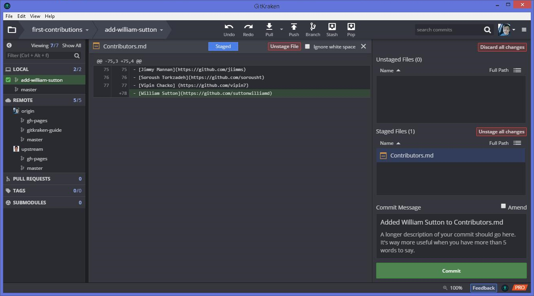Check the Amend checkbox
Viewport: 534px width, 296px height.
503,206
